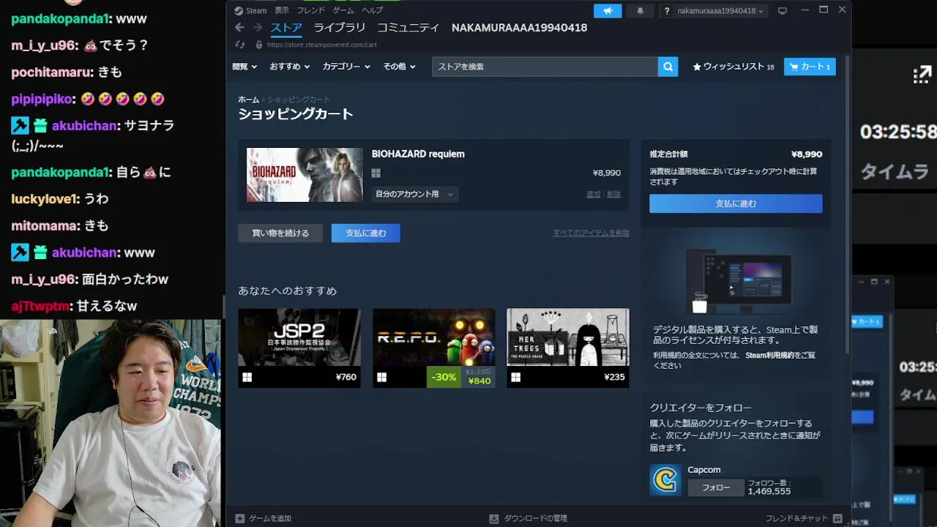Click 支払に進む button in the summary panel
937x527 pixels.
pos(736,203)
